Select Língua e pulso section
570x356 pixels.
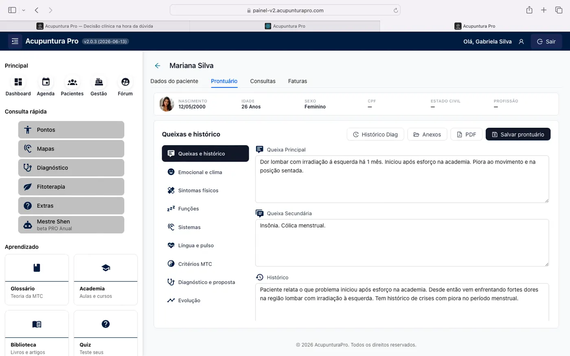pos(205,245)
